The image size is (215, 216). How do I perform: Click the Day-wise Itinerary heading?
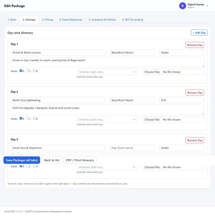tap(20, 33)
